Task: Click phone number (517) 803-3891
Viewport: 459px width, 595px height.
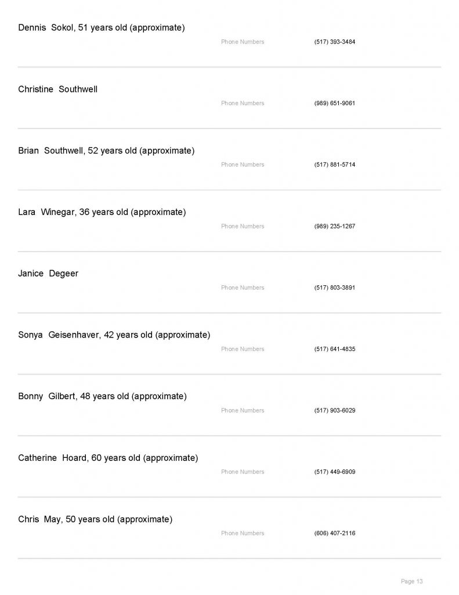Action: coord(334,288)
